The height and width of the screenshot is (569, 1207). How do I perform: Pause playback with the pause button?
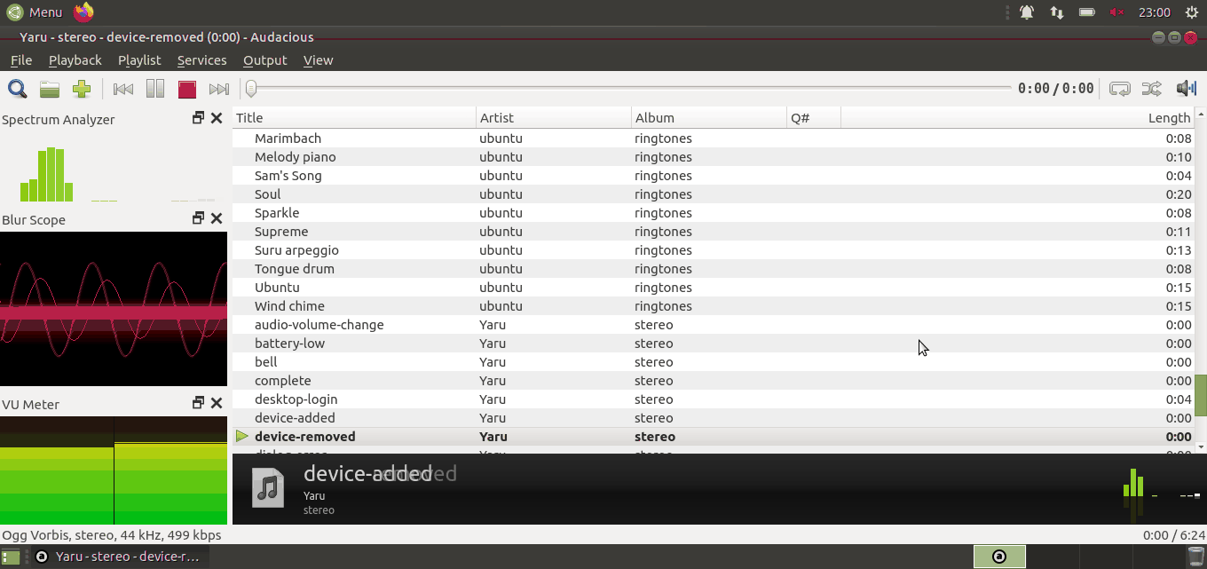[x=155, y=89]
